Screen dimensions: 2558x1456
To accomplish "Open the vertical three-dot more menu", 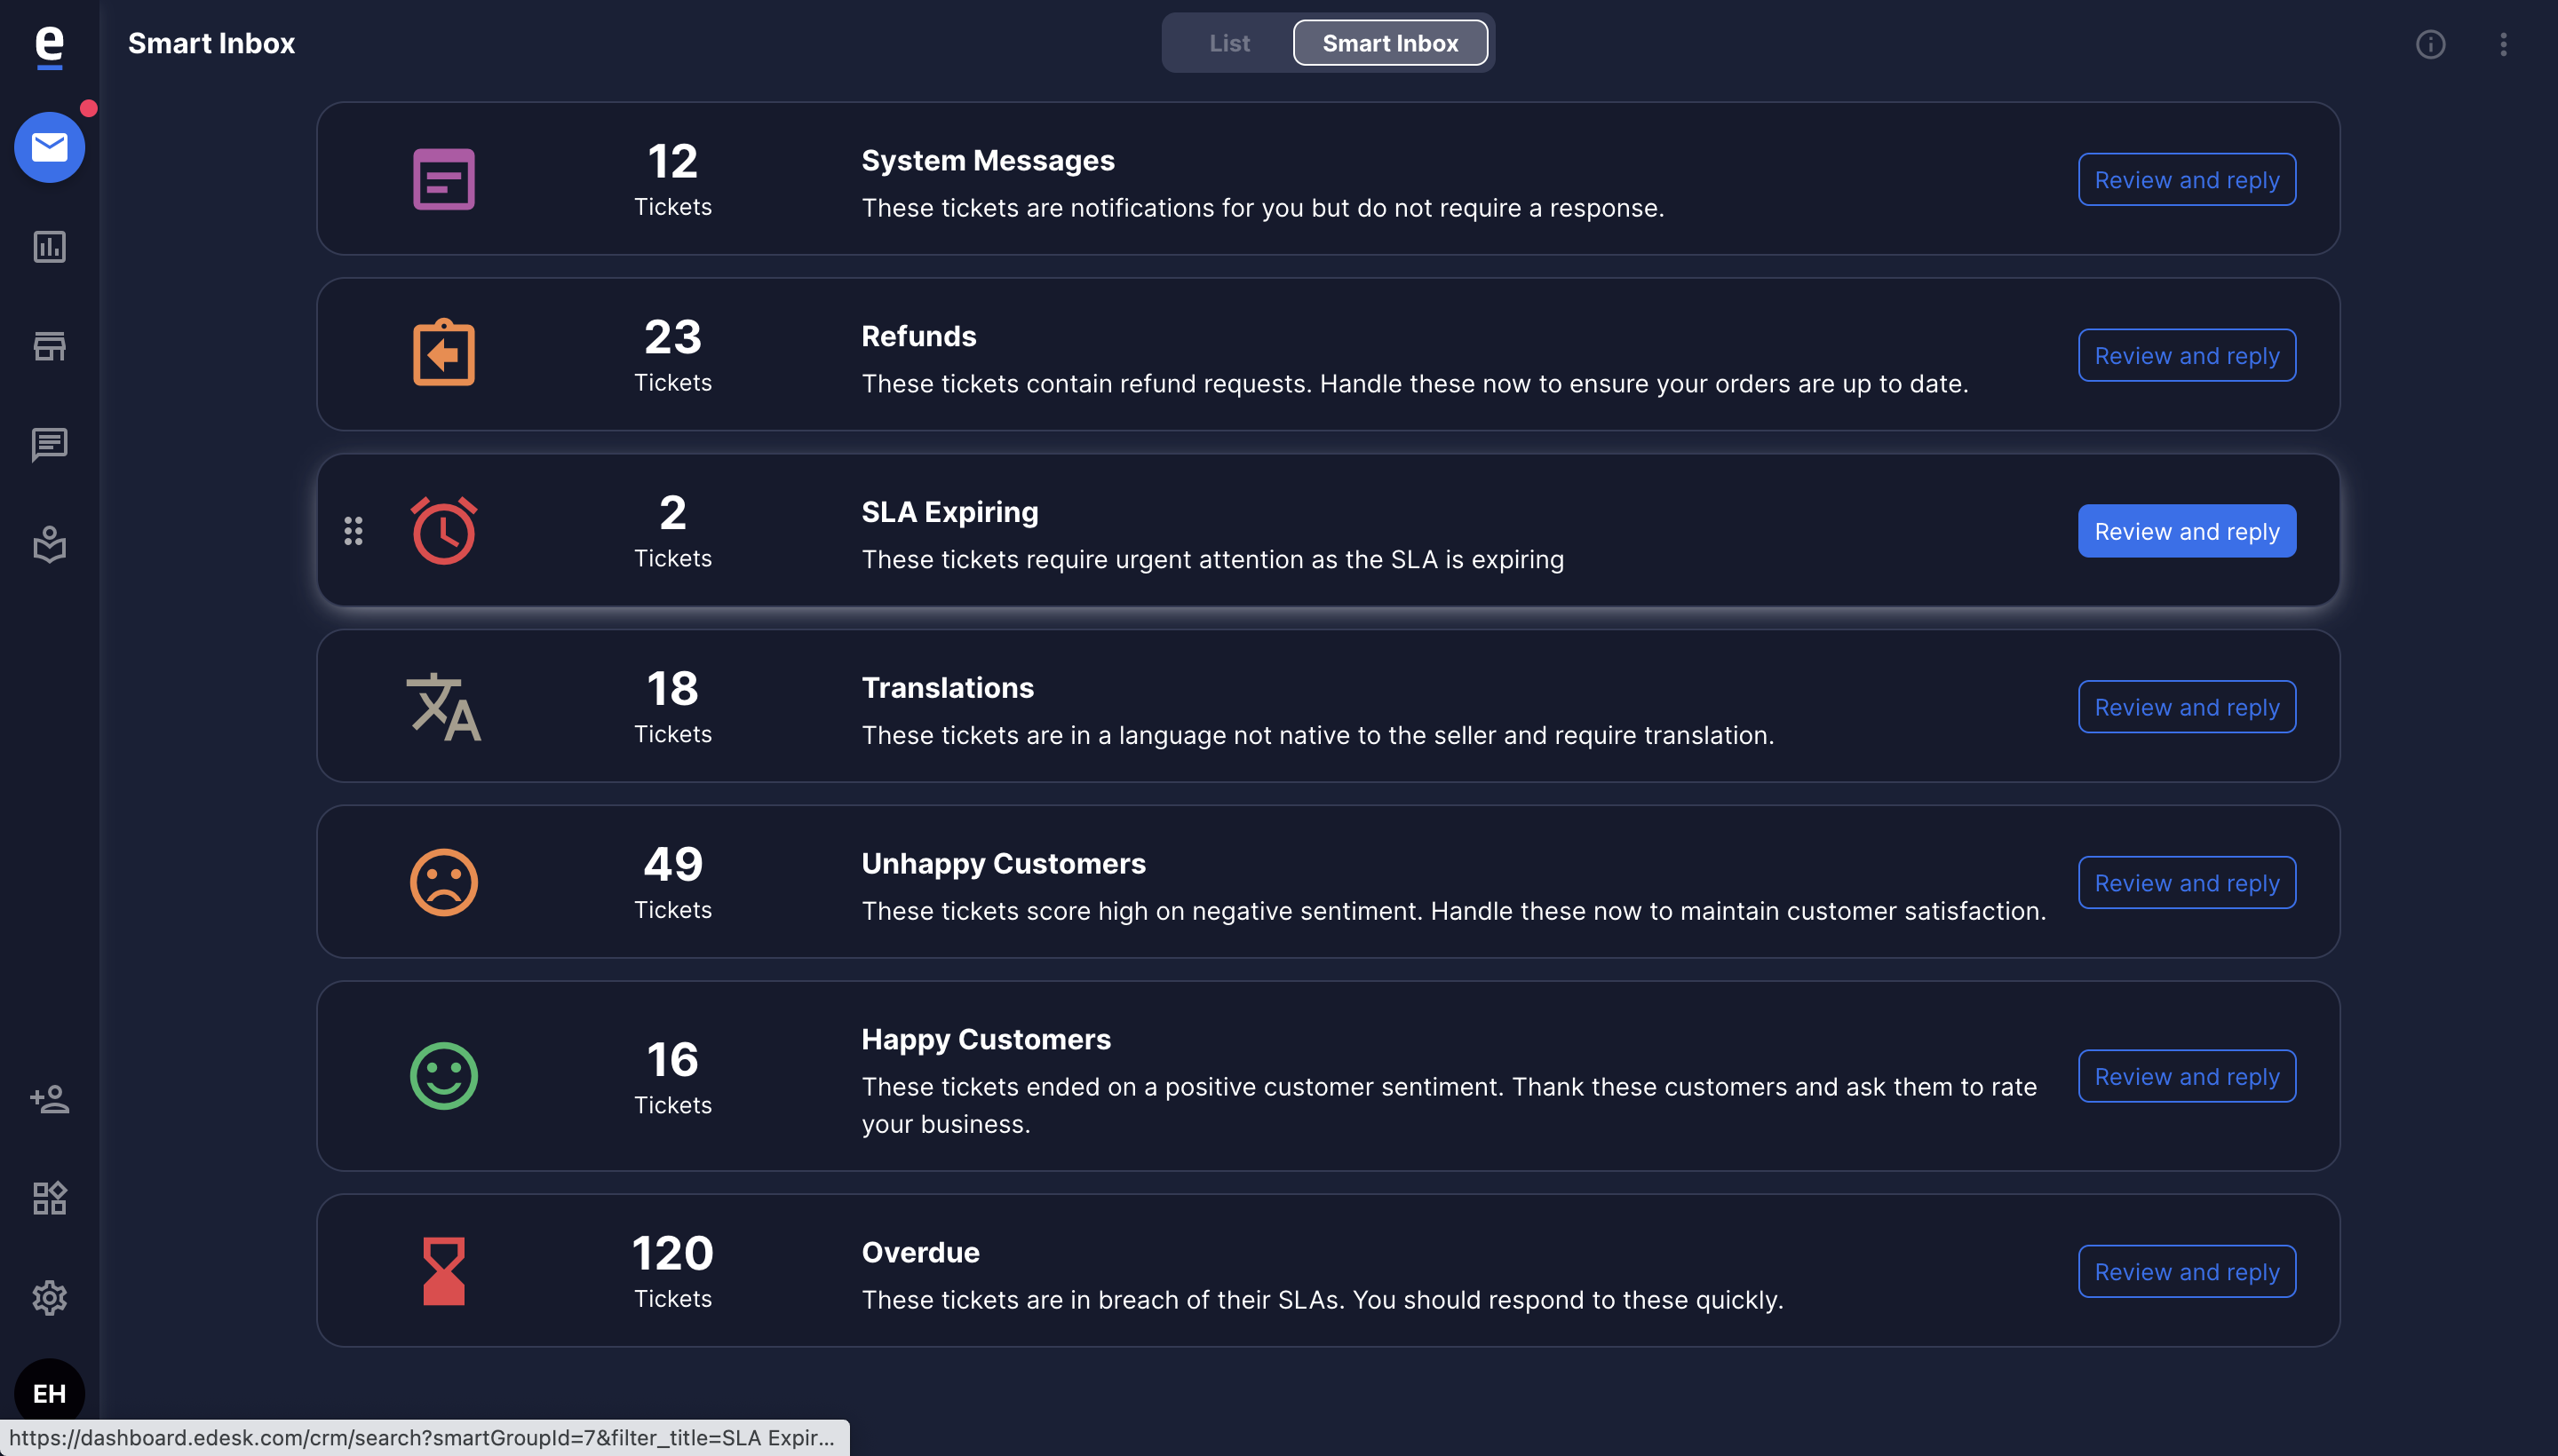I will coord(2503,44).
